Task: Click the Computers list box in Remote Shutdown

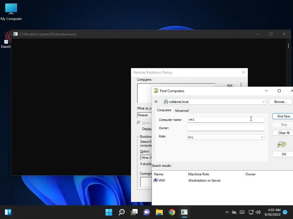Action: (176, 93)
